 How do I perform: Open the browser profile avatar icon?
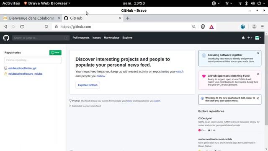[254, 27]
